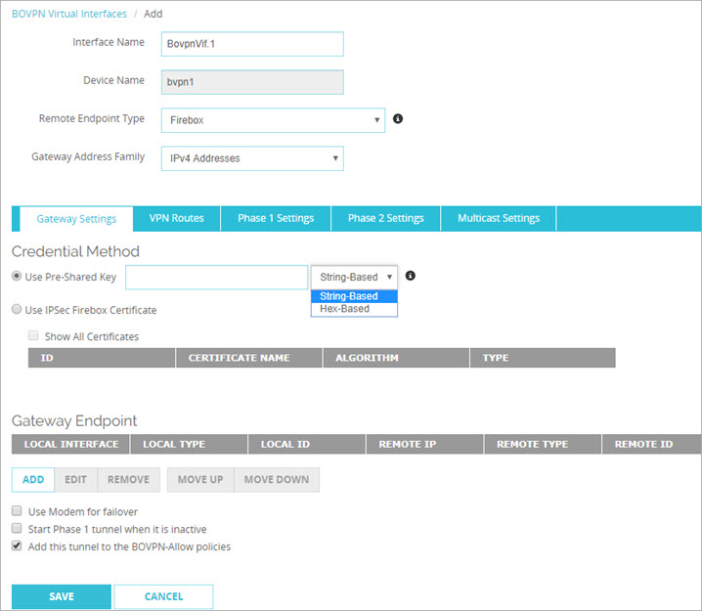Image resolution: width=702 pixels, height=611 pixels.
Task: Open Multicast Settings tab
Action: 499,218
